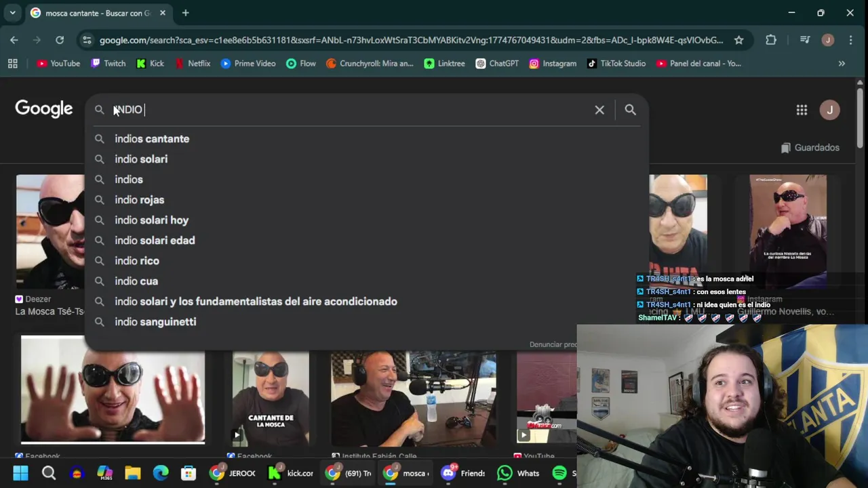Open the Chrome three-dot menu
868x488 pixels.
pos(850,40)
